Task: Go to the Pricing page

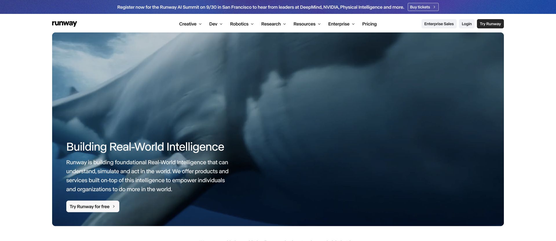Action: pyautogui.click(x=369, y=24)
